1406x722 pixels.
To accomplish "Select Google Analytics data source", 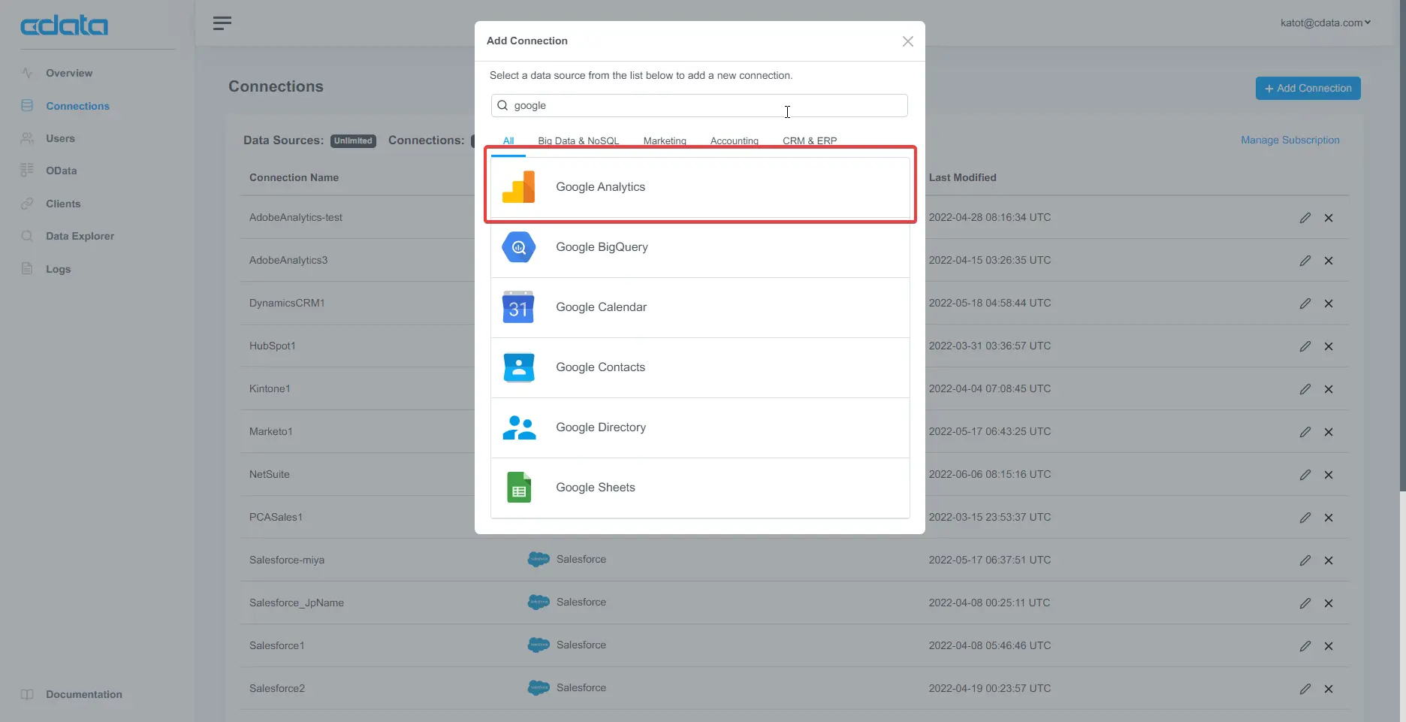I will tap(700, 187).
